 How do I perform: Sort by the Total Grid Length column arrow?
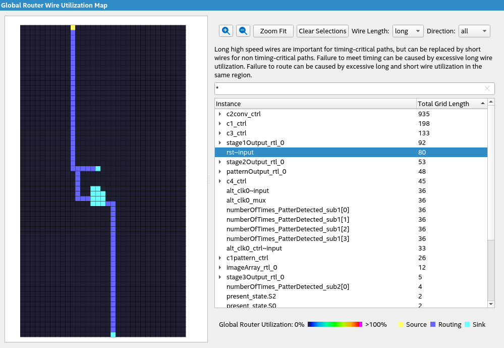point(483,104)
